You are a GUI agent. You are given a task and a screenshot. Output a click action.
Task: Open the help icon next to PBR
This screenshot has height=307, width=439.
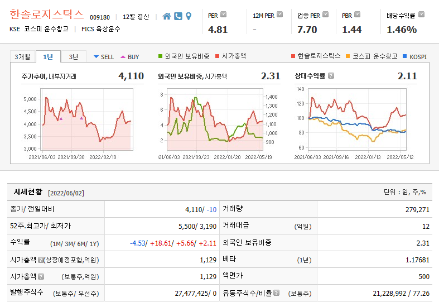tap(357, 15)
